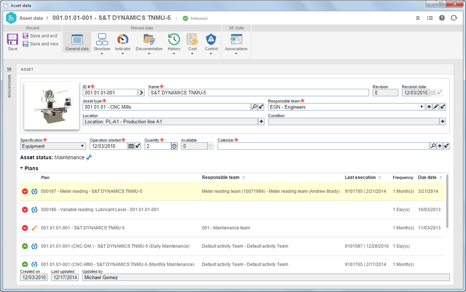Add a calendar with plus icon
Viewport: 466px width, 292px height.
point(440,146)
